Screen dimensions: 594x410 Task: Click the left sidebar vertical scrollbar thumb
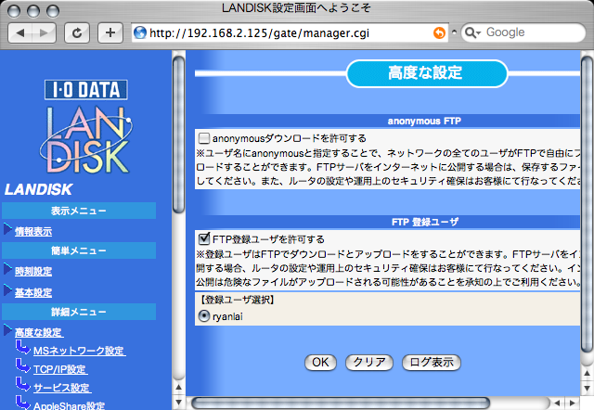tap(178, 135)
